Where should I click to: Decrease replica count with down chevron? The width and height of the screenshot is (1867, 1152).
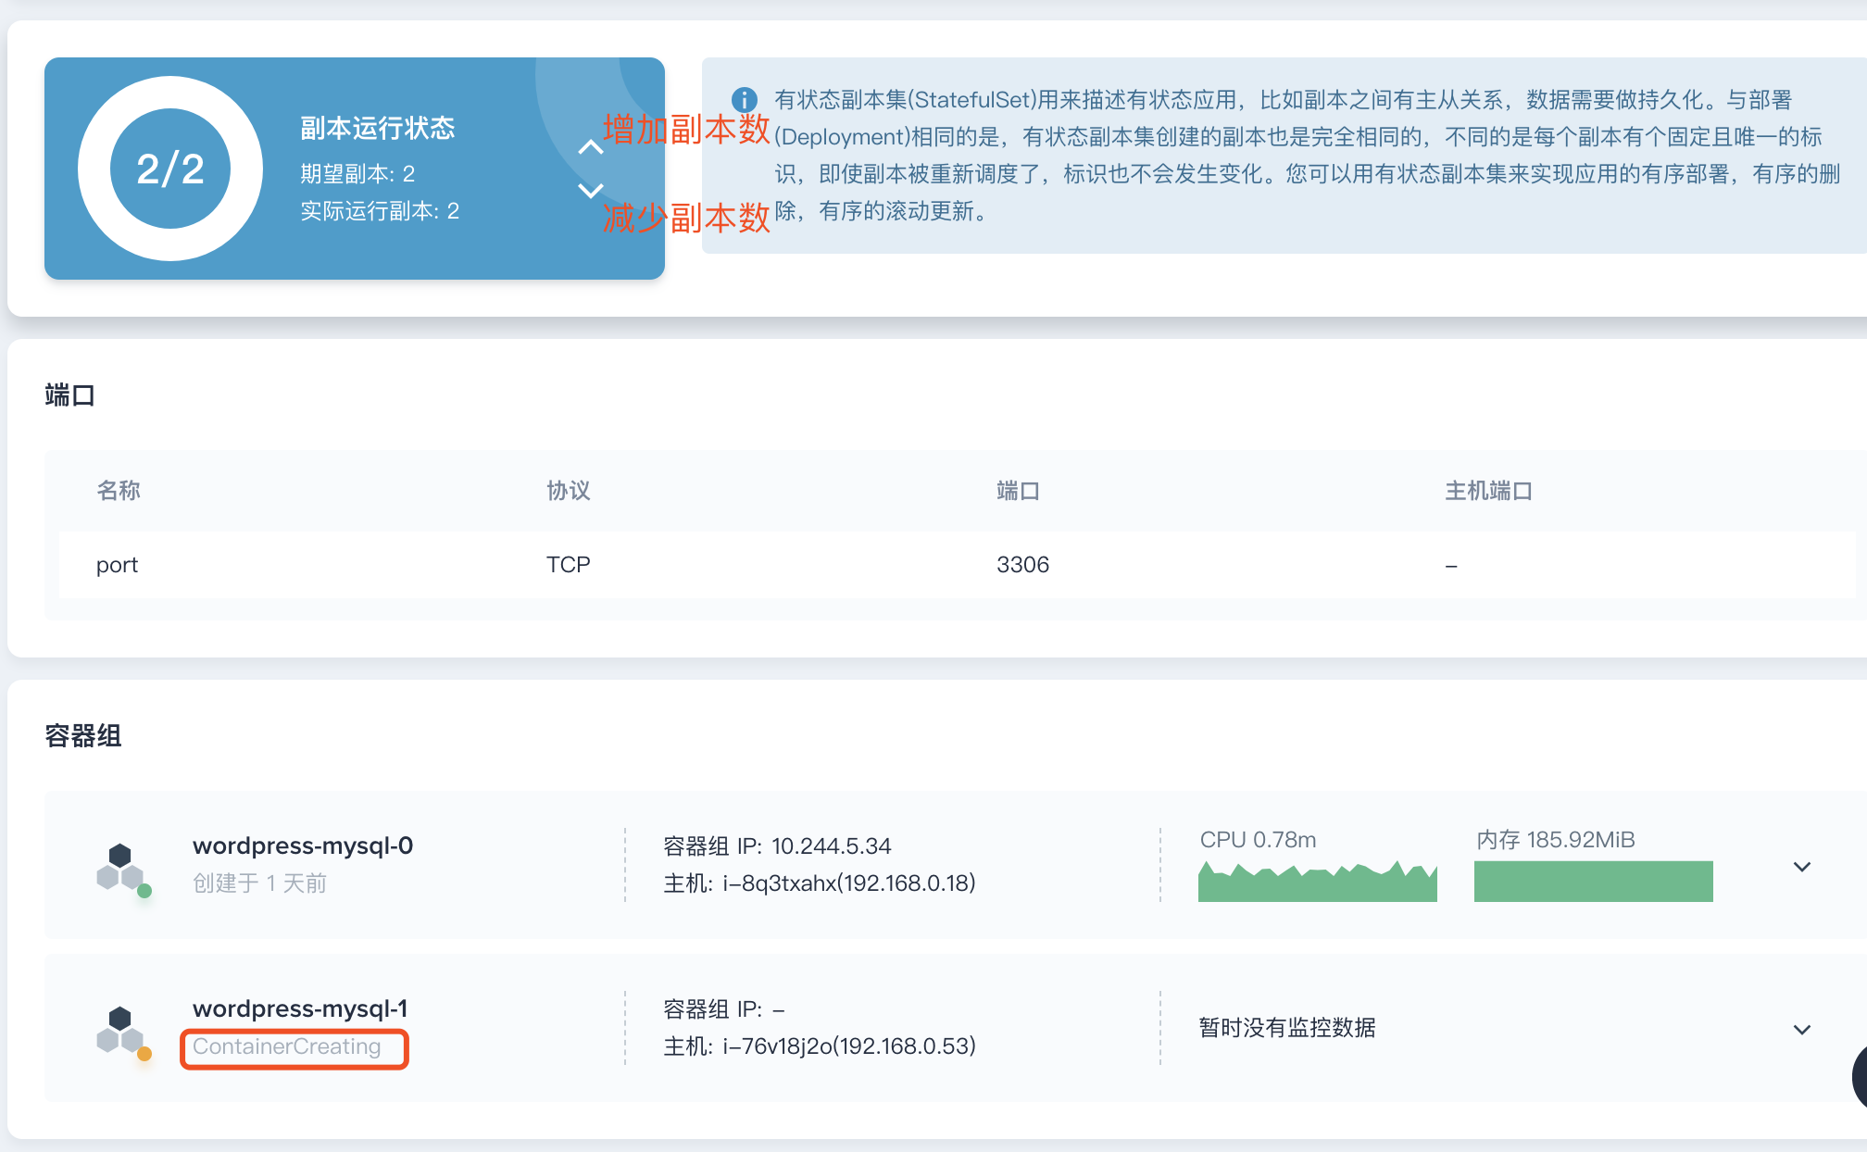tap(591, 190)
